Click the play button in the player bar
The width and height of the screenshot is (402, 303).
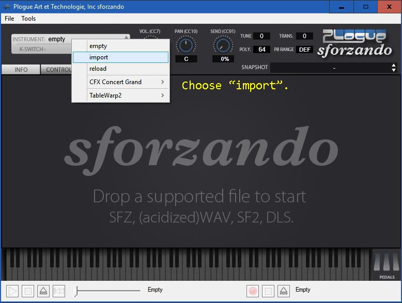coord(12,291)
